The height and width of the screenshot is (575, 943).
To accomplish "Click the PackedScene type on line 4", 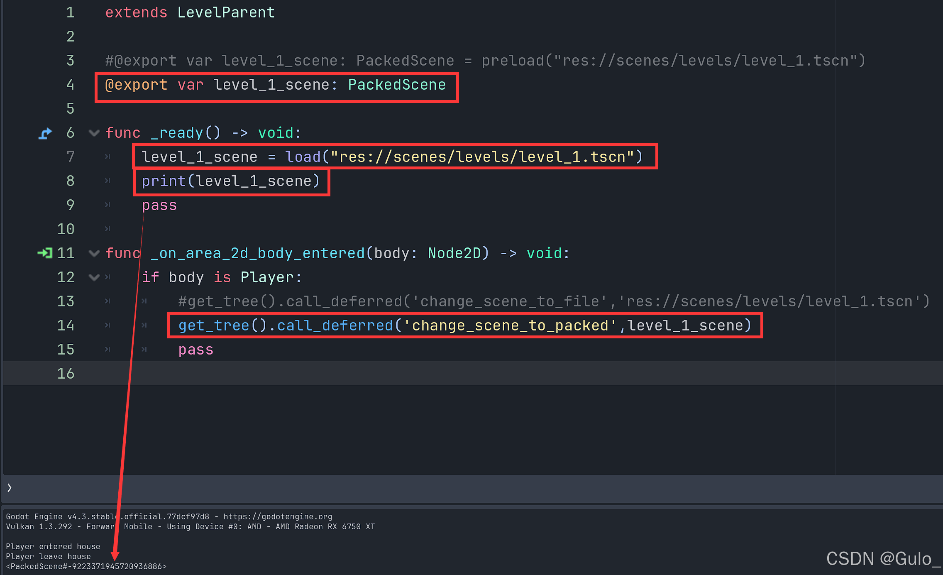I will [x=396, y=85].
